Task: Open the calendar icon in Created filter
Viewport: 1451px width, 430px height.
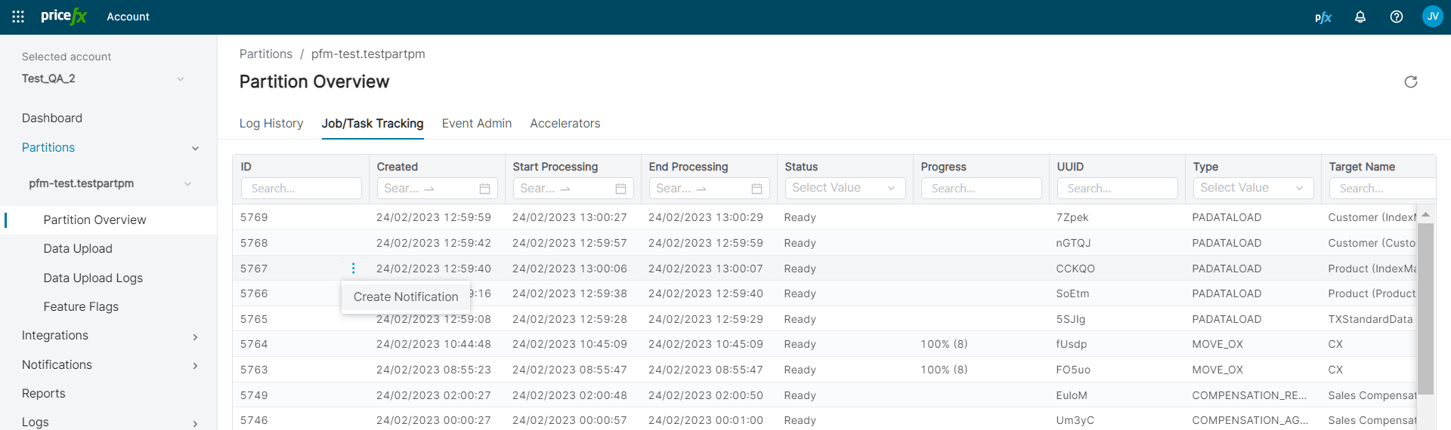Action: click(484, 189)
